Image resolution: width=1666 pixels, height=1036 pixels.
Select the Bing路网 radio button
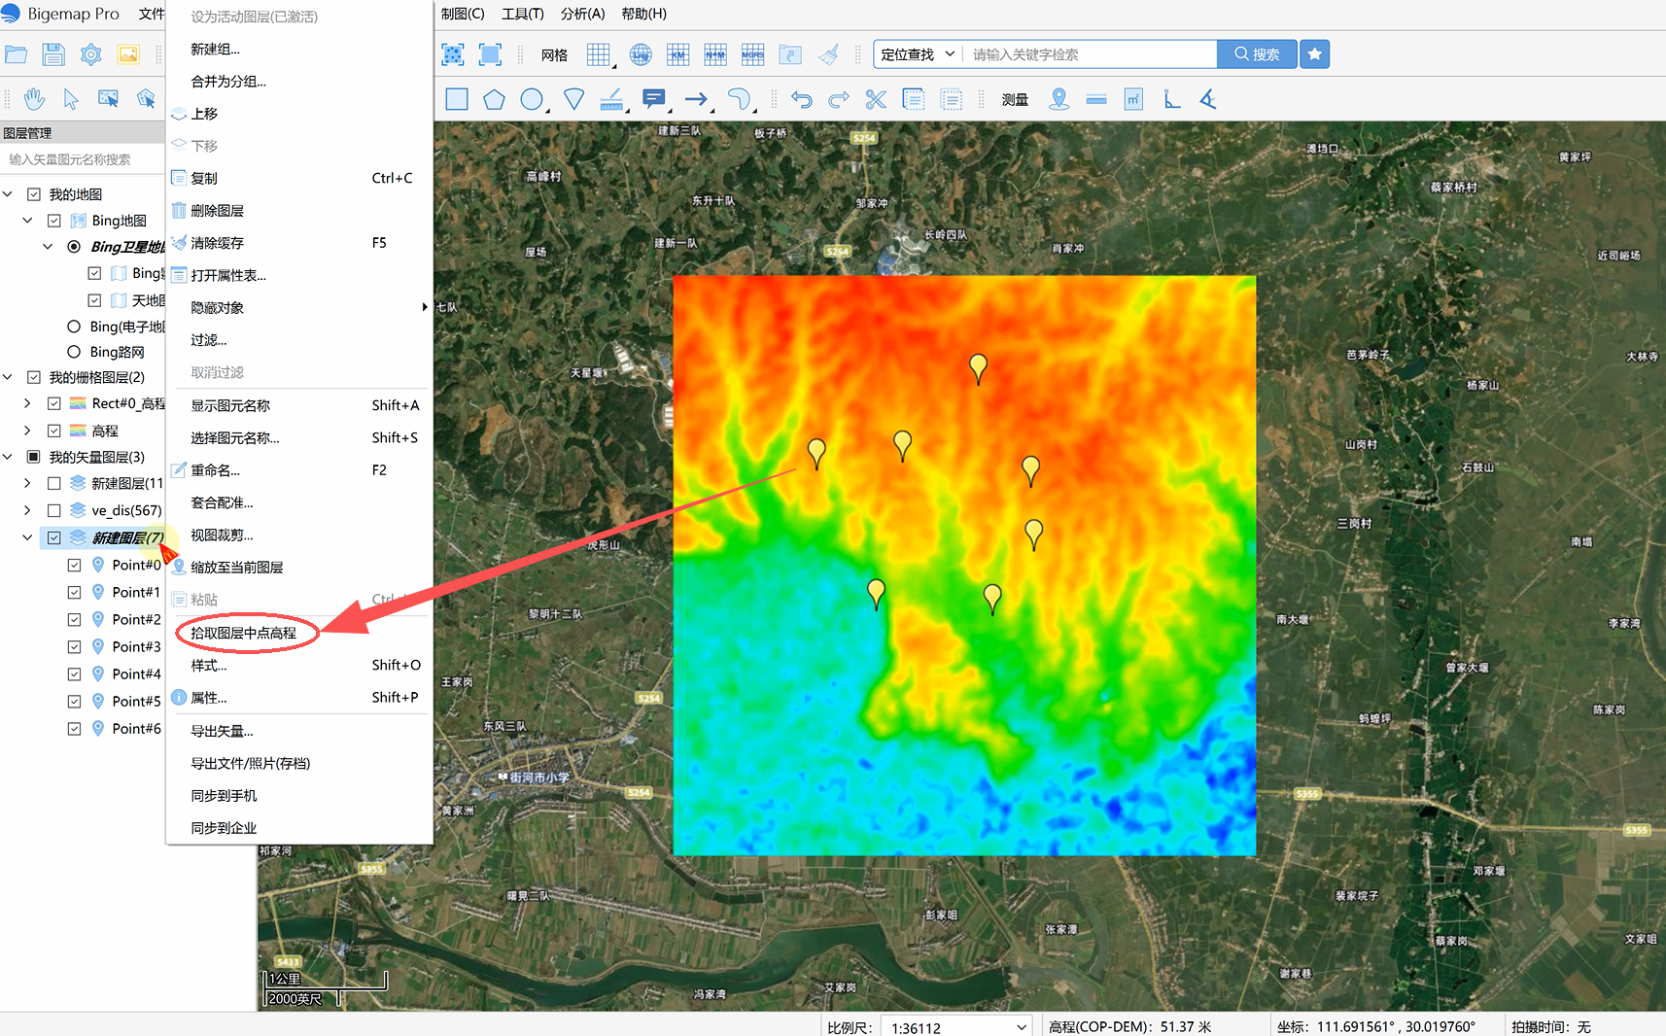click(74, 352)
